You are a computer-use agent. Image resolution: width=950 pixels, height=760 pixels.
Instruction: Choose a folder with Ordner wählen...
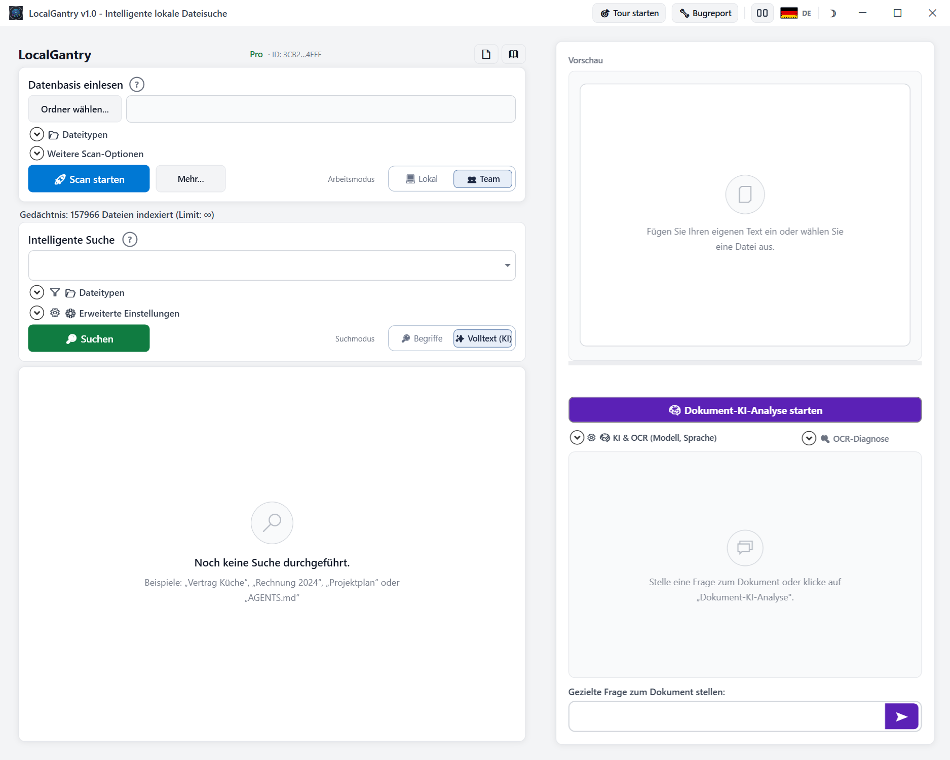point(75,109)
